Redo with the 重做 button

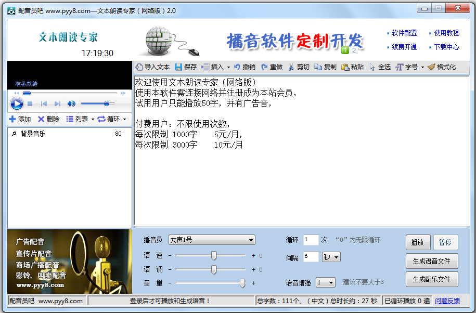click(272, 67)
